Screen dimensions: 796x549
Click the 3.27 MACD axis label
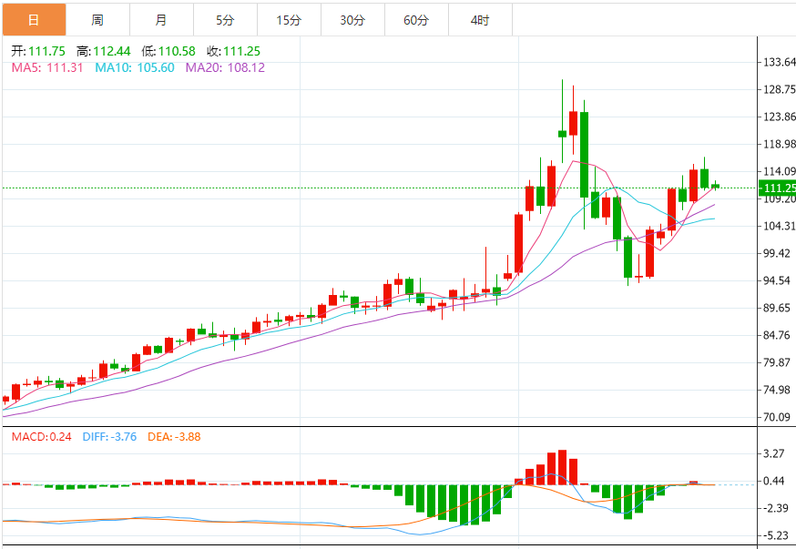click(773, 453)
